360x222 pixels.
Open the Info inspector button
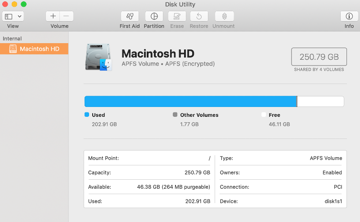[349, 16]
